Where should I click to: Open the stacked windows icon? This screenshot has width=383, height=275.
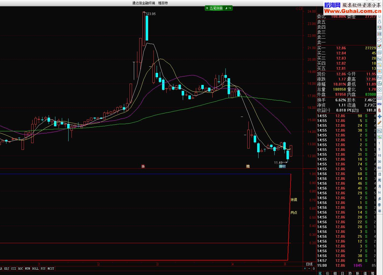380,53
